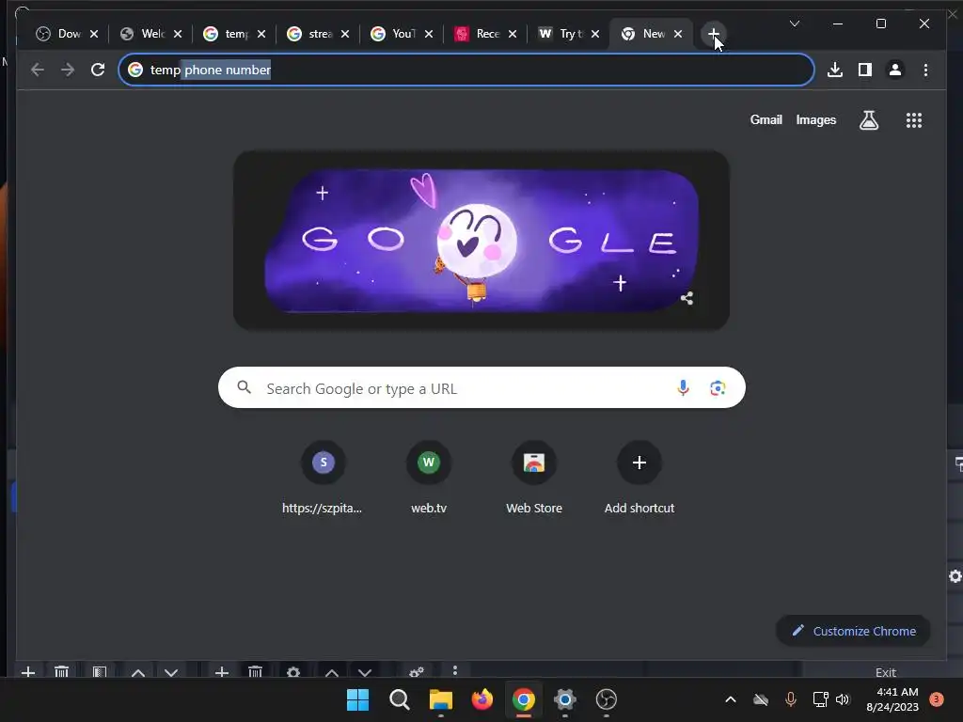Close the New Tab tab

point(678,34)
